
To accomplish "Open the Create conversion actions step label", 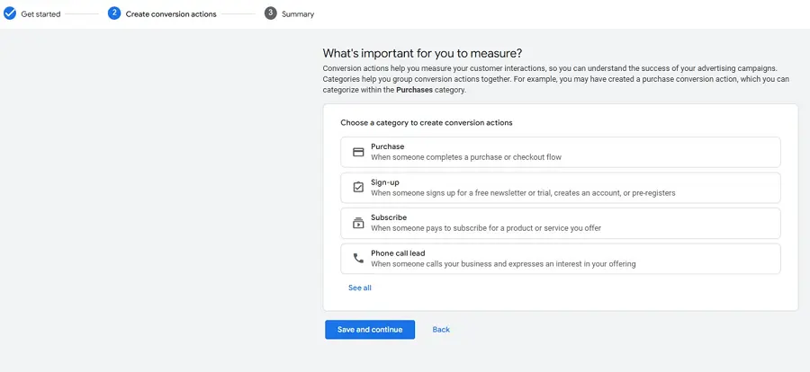I will point(171,14).
